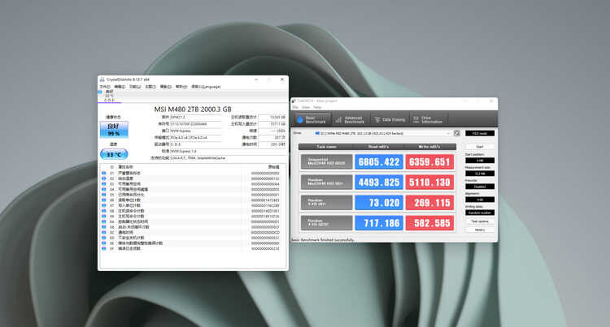Select read result 717.186
Screen dimensions: 610x327
pos(379,223)
